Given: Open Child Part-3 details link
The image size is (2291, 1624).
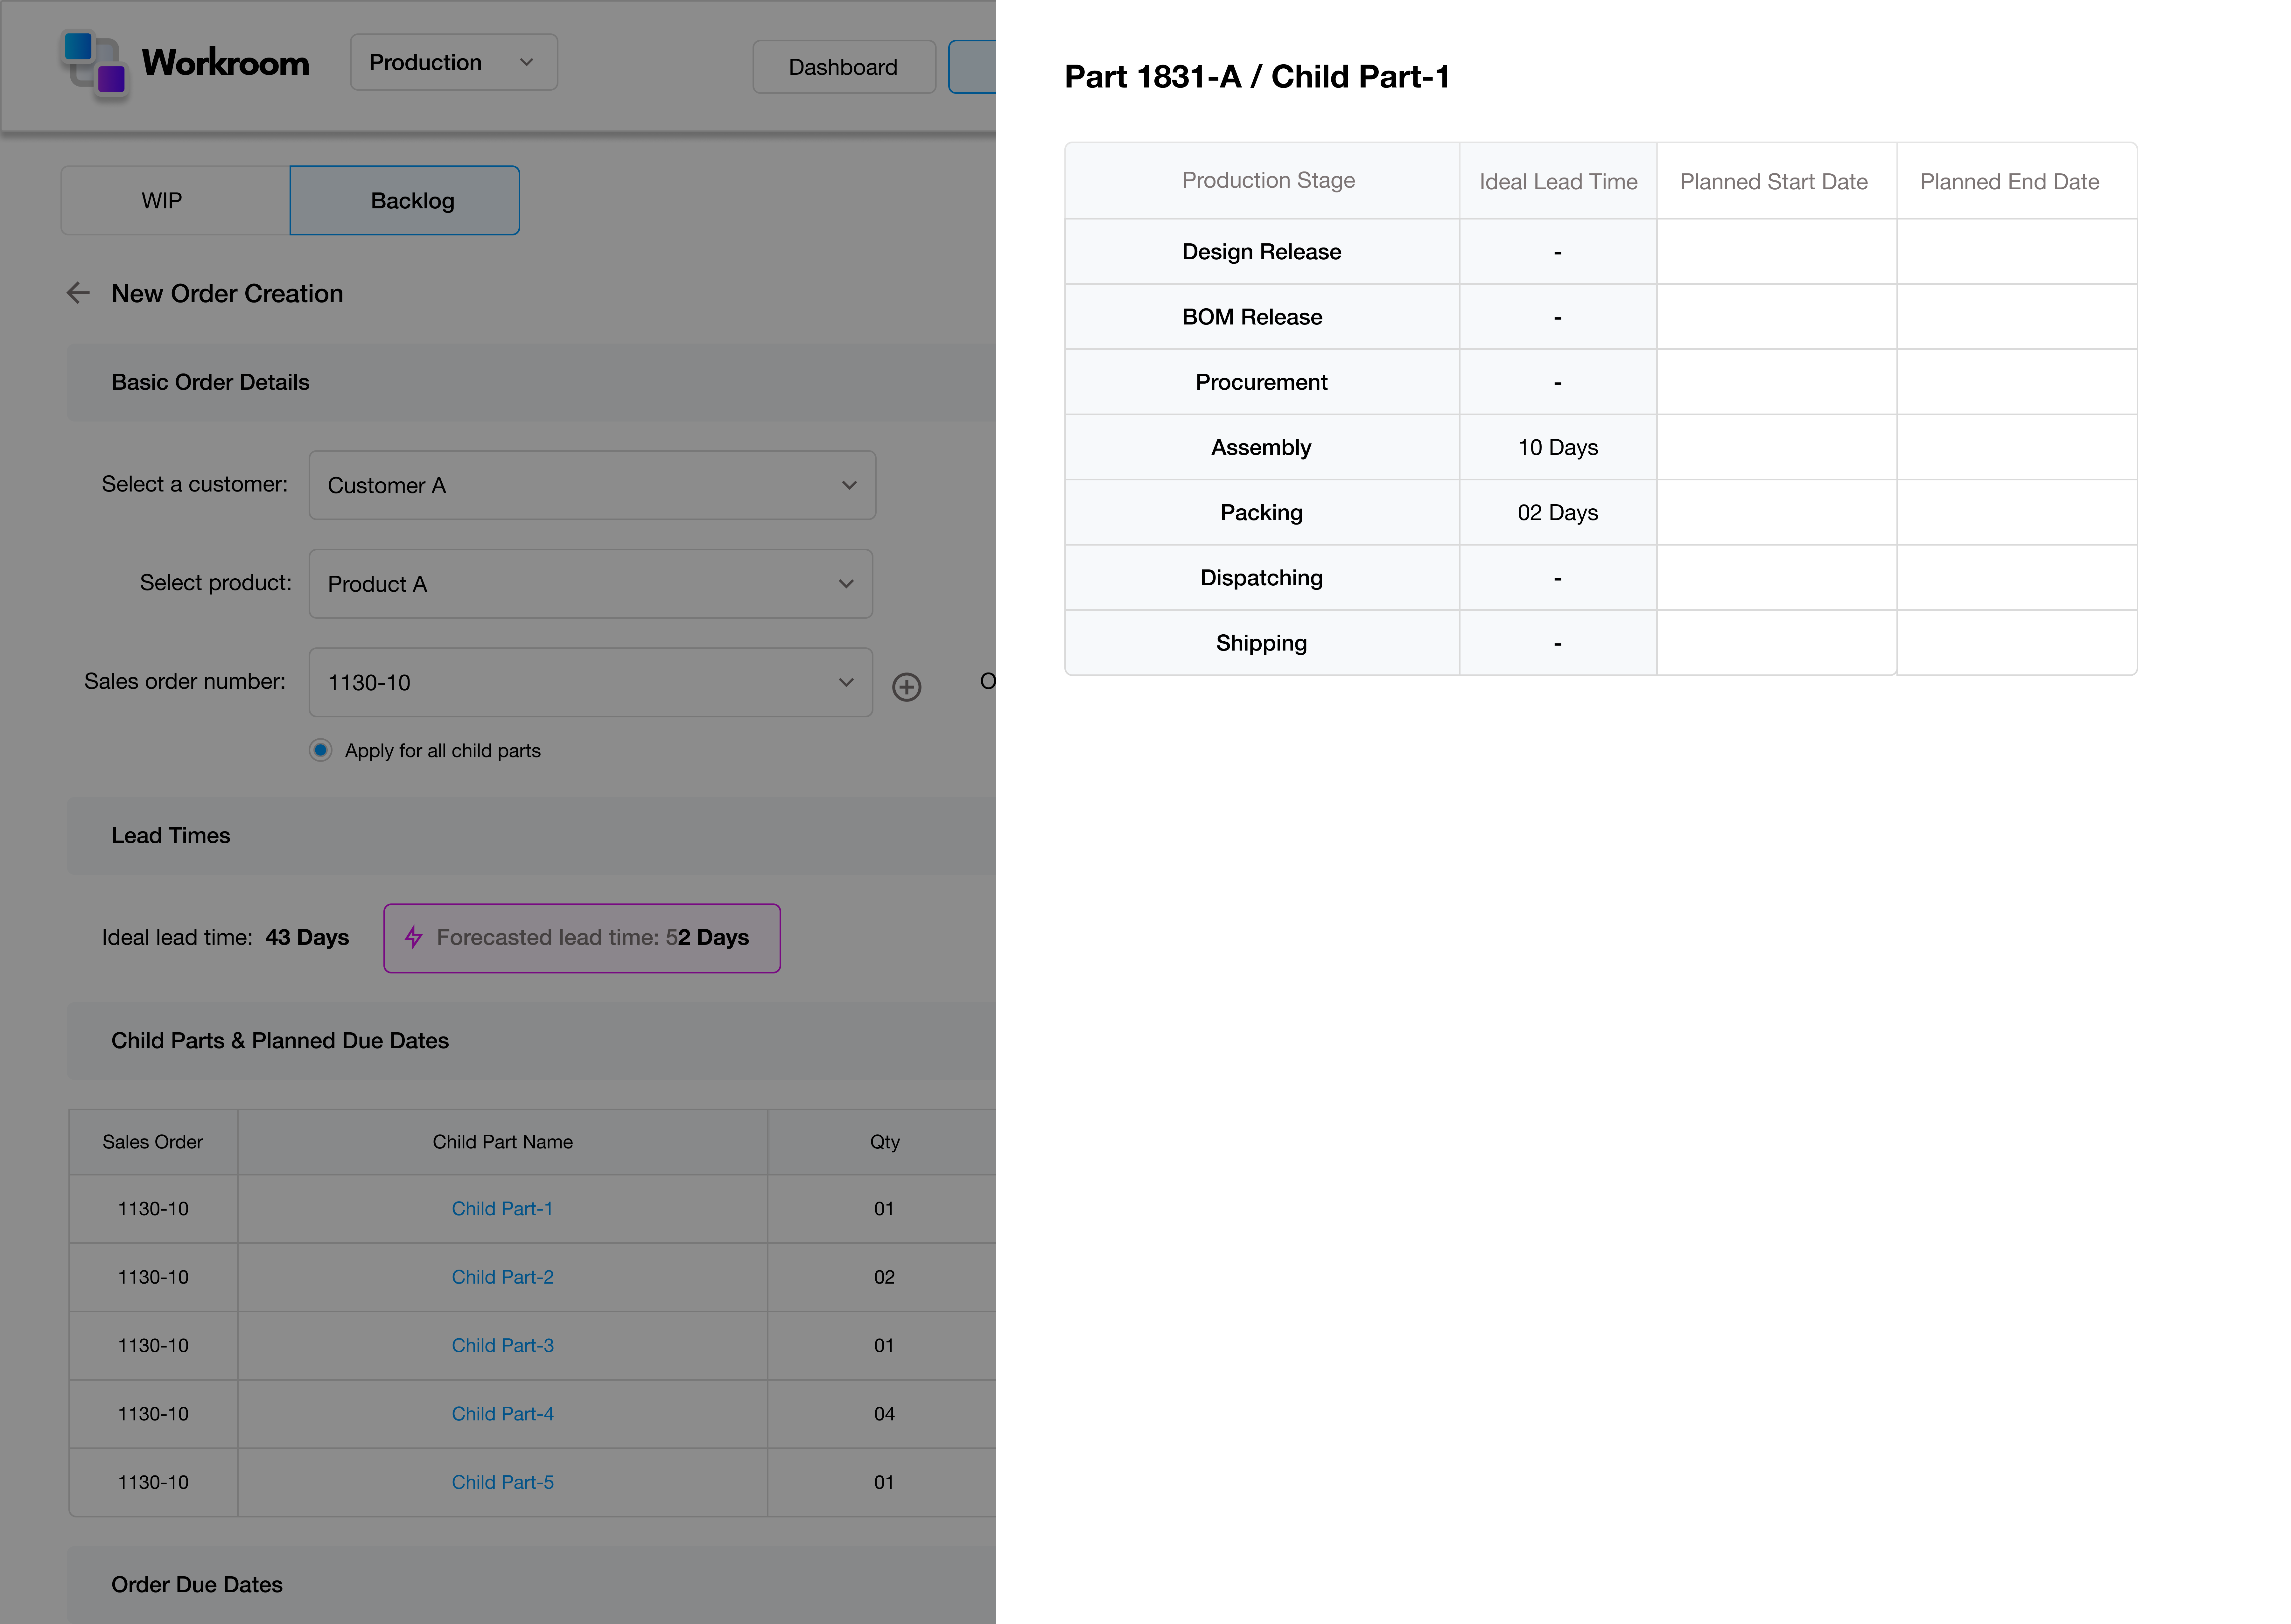Looking at the screenshot, I should pyautogui.click(x=503, y=1345).
